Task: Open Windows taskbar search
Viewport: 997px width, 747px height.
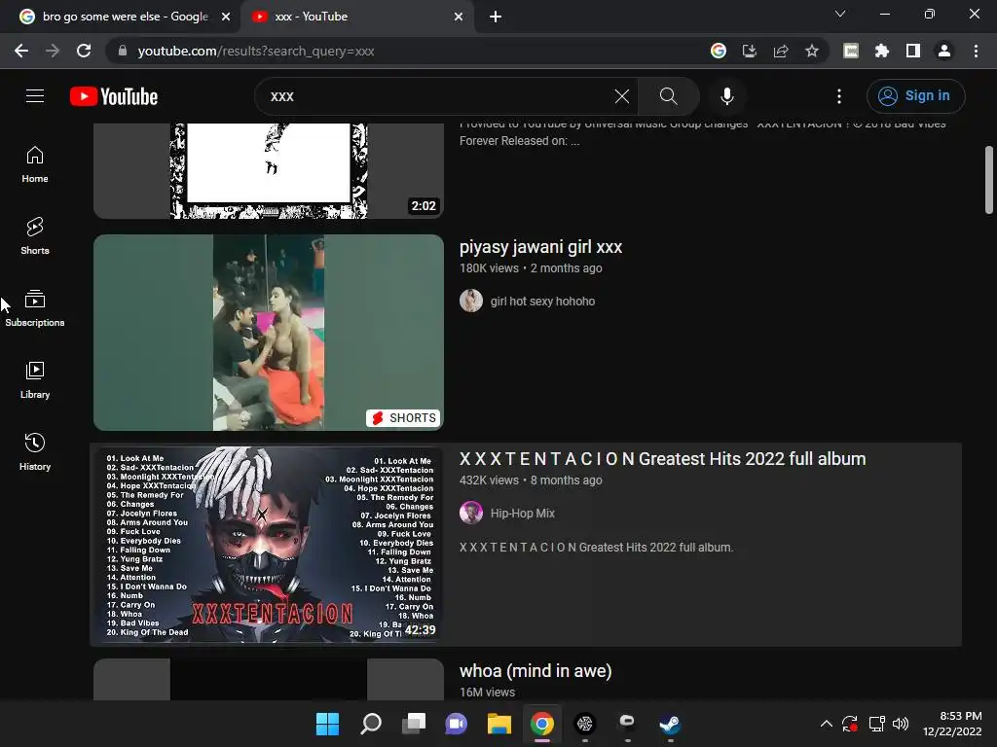Action: [371, 724]
